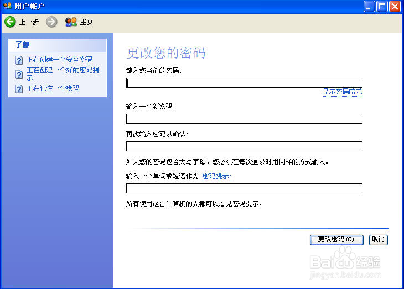Click the uppercase-letter password warning text
Image resolution: width=404 pixels, height=289 pixels.
(227, 162)
